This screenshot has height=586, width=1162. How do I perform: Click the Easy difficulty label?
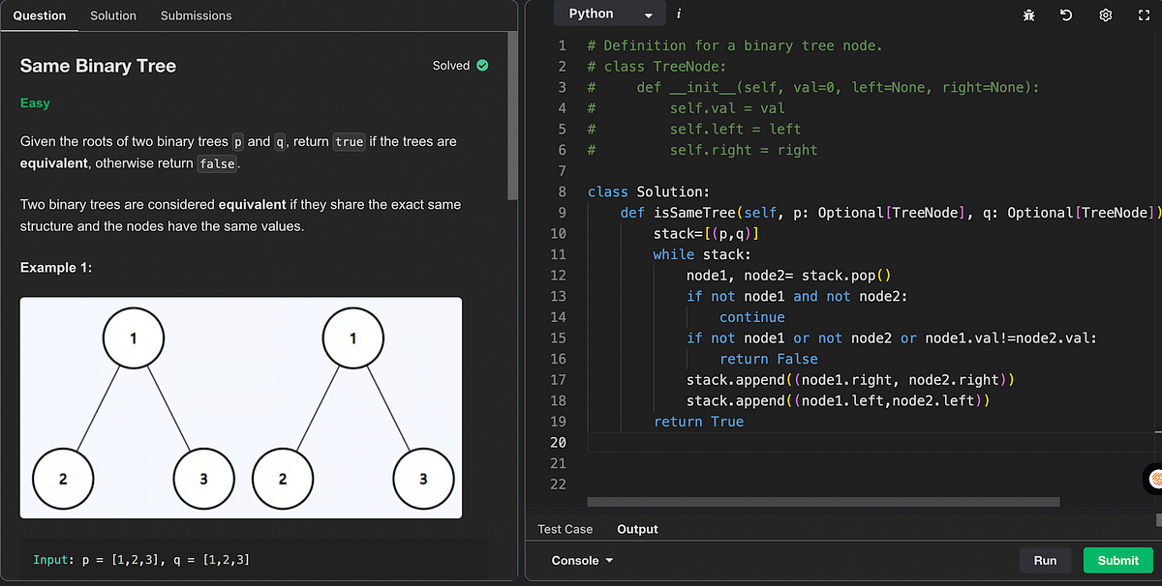36,101
